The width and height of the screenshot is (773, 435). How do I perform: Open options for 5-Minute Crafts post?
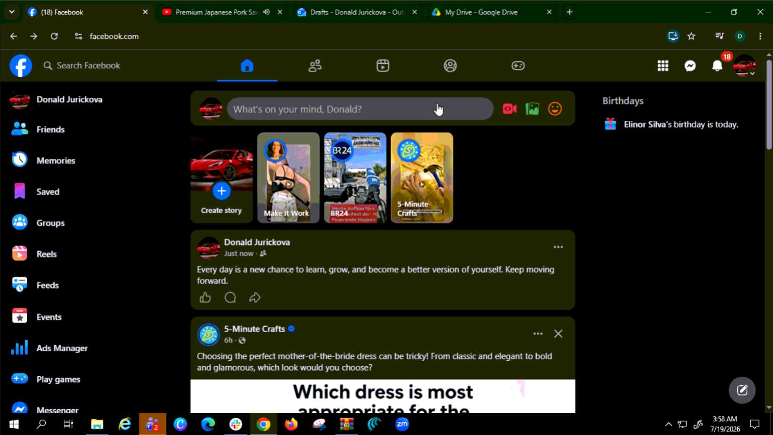point(538,334)
